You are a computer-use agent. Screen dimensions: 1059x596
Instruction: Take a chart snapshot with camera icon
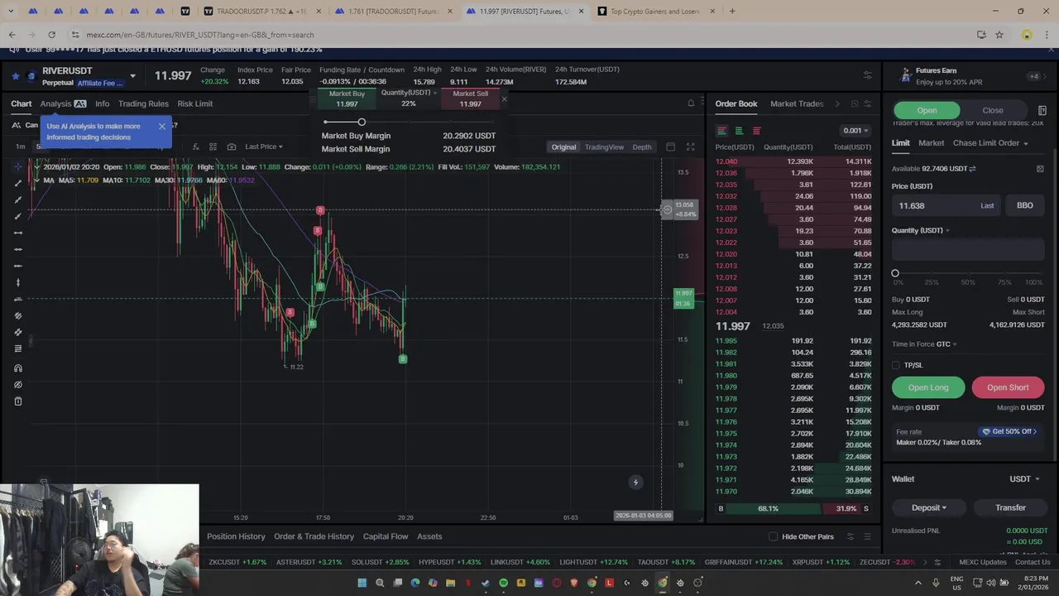coord(231,147)
